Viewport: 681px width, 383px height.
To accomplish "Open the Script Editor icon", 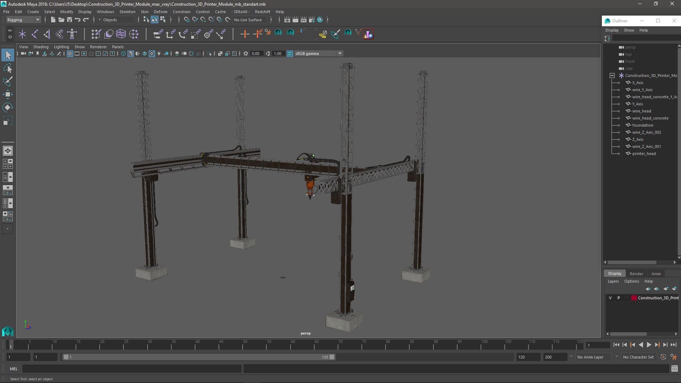I will pos(675,369).
